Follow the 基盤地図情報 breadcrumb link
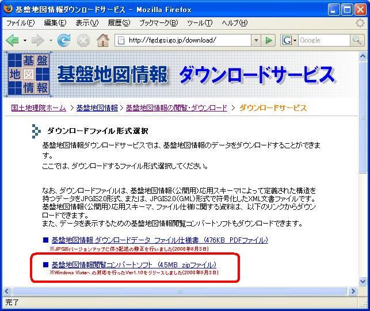 click(97, 108)
